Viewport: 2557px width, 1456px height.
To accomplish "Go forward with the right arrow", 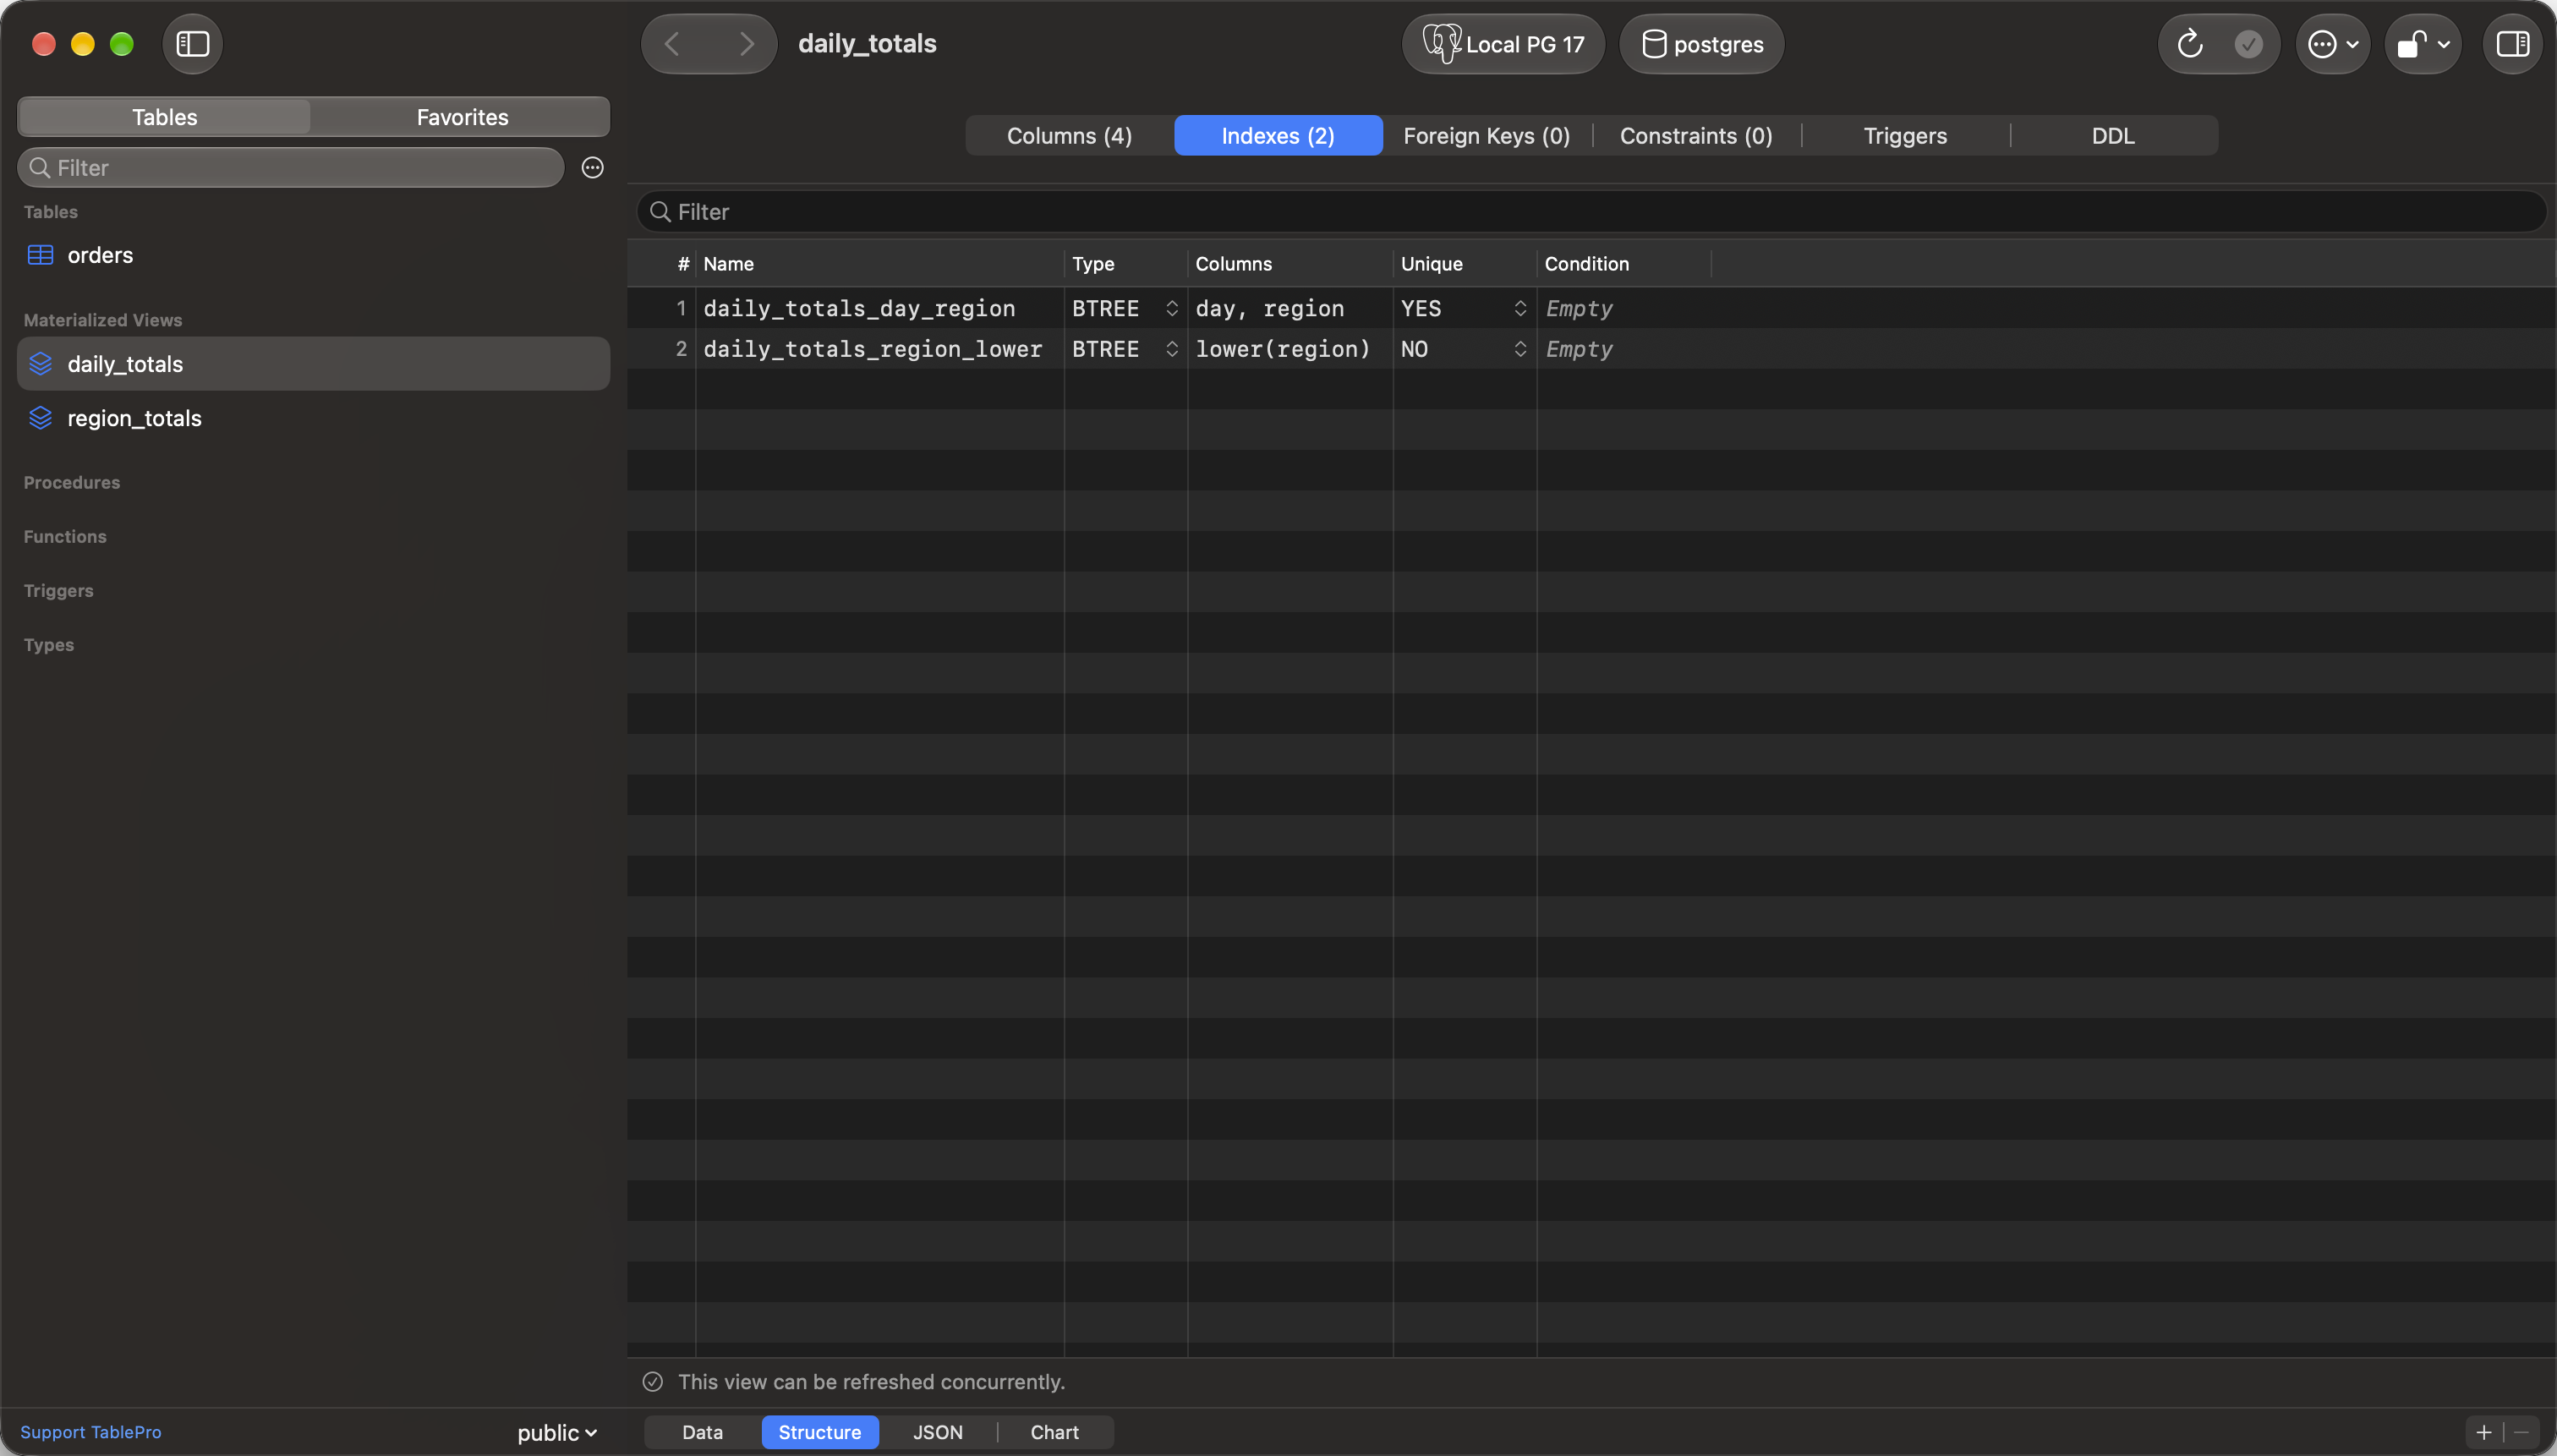I will [746, 44].
